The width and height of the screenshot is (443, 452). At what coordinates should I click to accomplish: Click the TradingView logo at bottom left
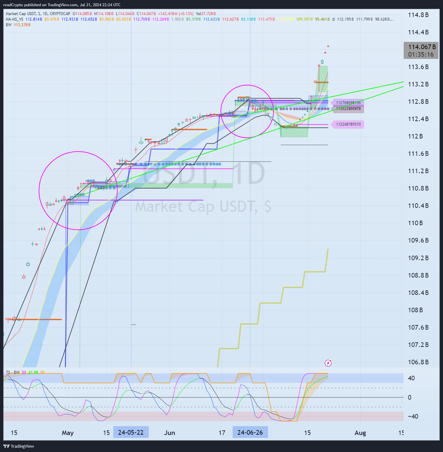pos(19,446)
